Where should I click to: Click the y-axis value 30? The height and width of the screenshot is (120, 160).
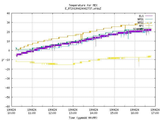(8, 22)
